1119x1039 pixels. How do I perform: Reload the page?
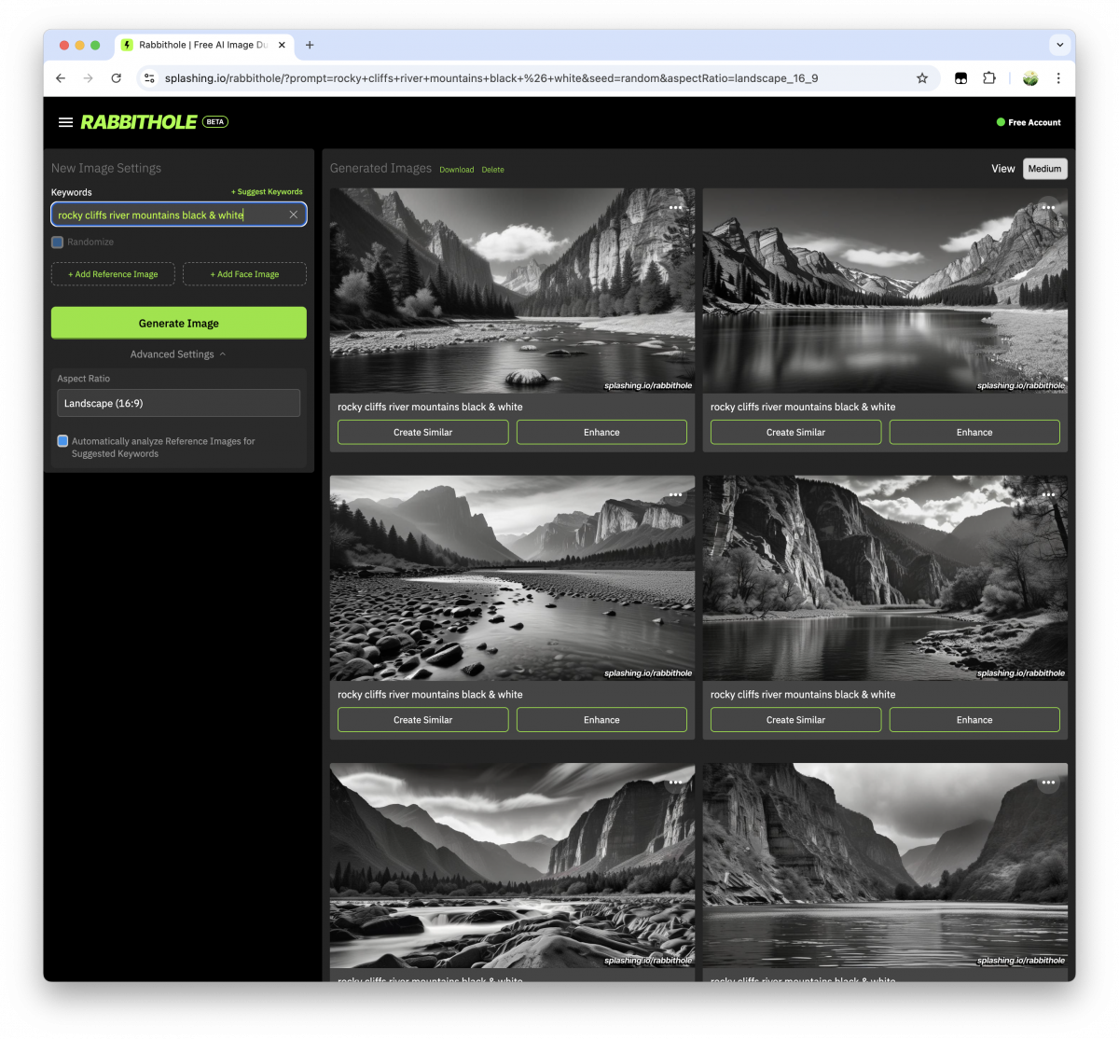point(116,78)
